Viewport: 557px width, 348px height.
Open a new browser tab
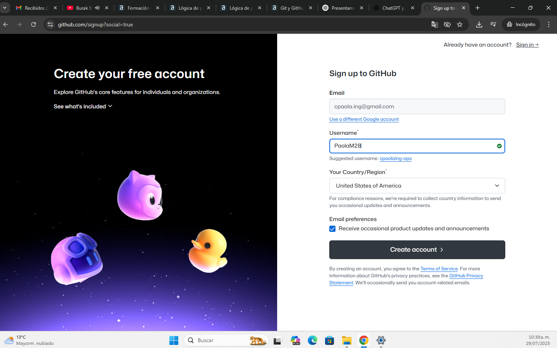478,8
